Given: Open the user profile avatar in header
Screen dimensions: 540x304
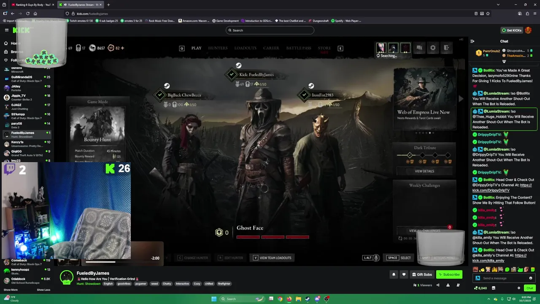Looking at the screenshot, I should pos(529,30).
